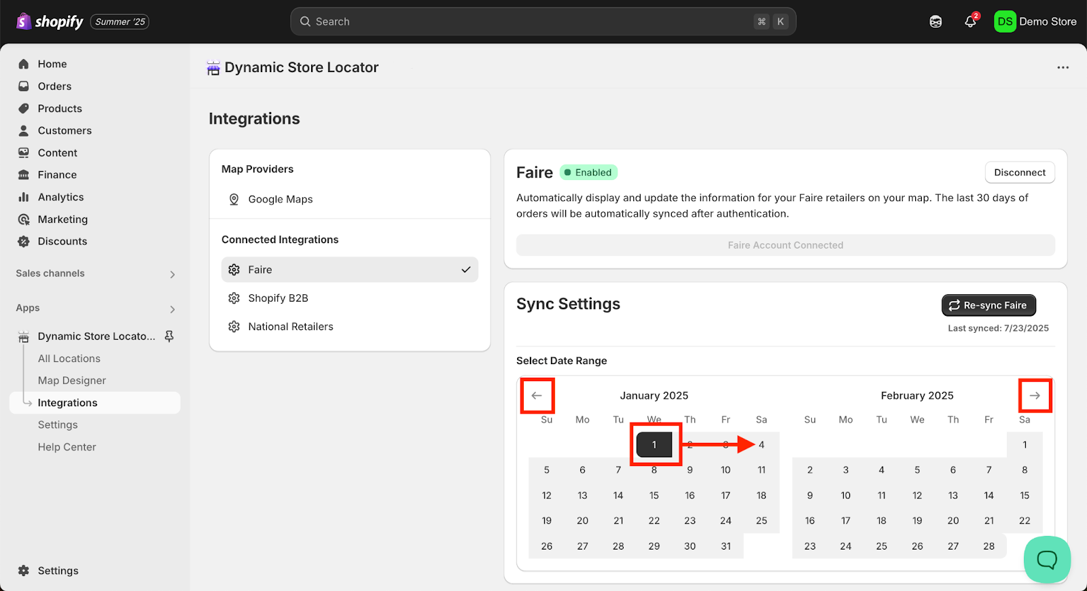Click the Home house icon
Screen dimensions: 1087x591
pyautogui.click(x=24, y=64)
